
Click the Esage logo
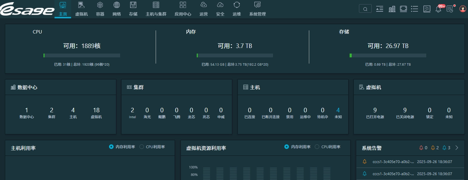click(27, 9)
